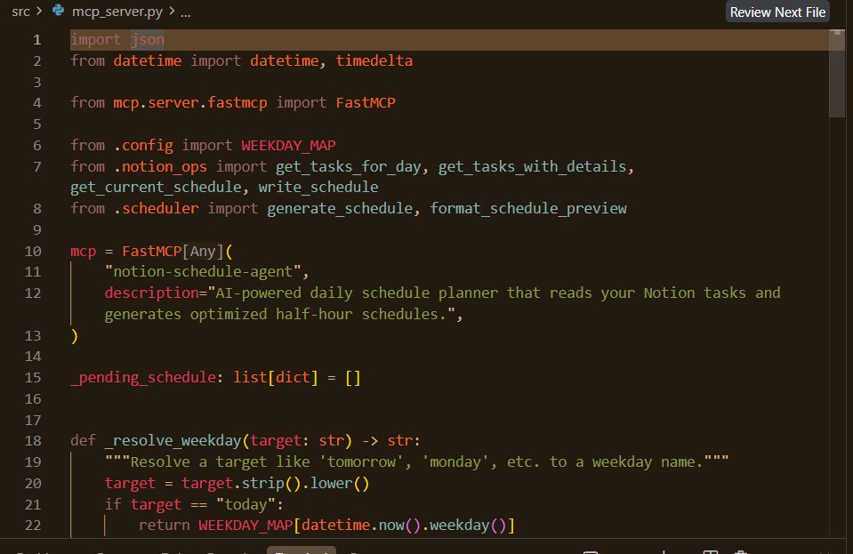853x554 pixels.
Task: Click the "today" string on line 21
Action: click(245, 505)
